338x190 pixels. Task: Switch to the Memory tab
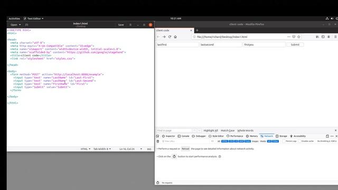tap(252, 136)
